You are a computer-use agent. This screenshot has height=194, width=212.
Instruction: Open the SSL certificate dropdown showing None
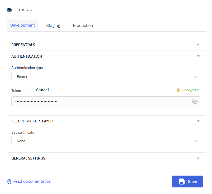pyautogui.click(x=106, y=141)
